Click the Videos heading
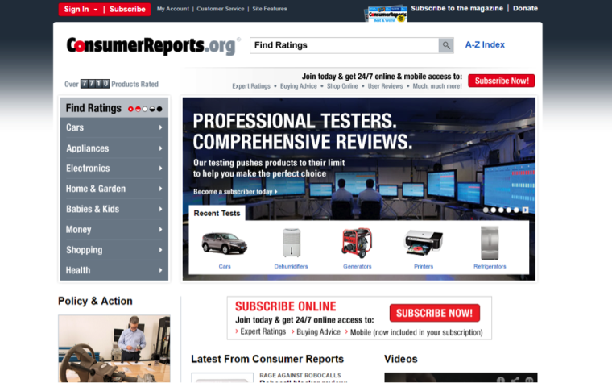The image size is (612, 383). pyautogui.click(x=401, y=359)
